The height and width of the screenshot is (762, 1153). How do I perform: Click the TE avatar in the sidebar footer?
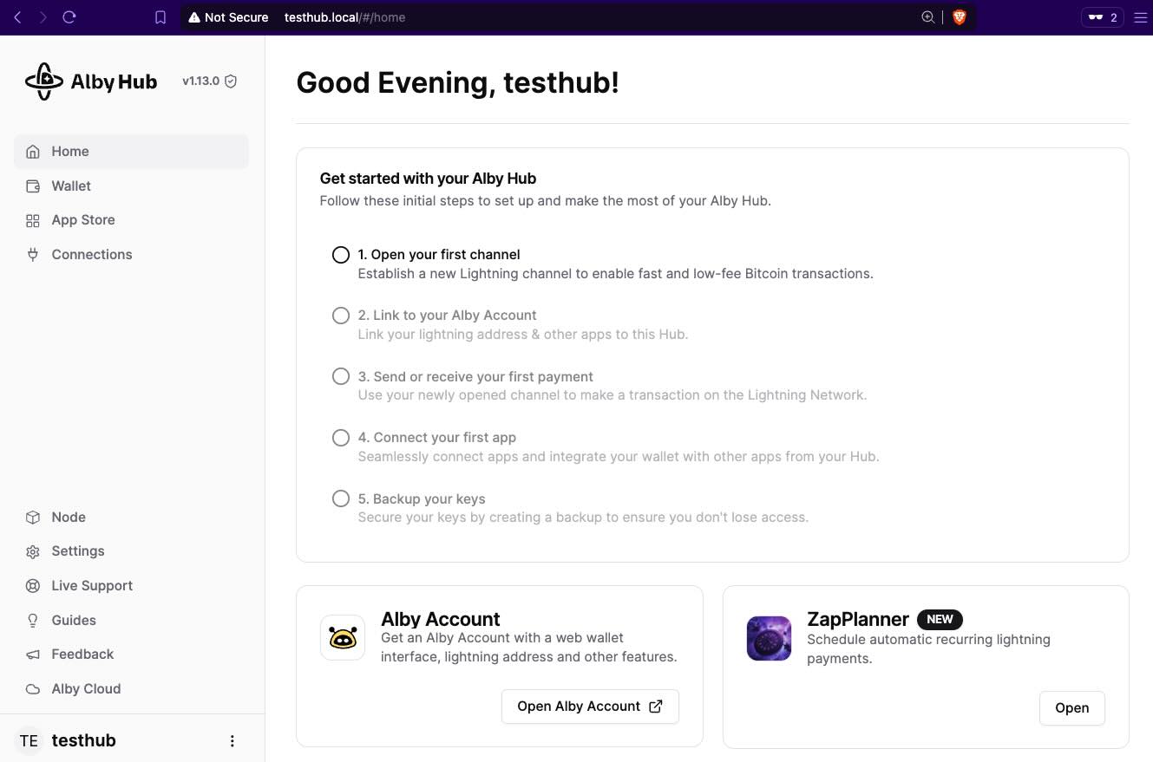coord(29,740)
